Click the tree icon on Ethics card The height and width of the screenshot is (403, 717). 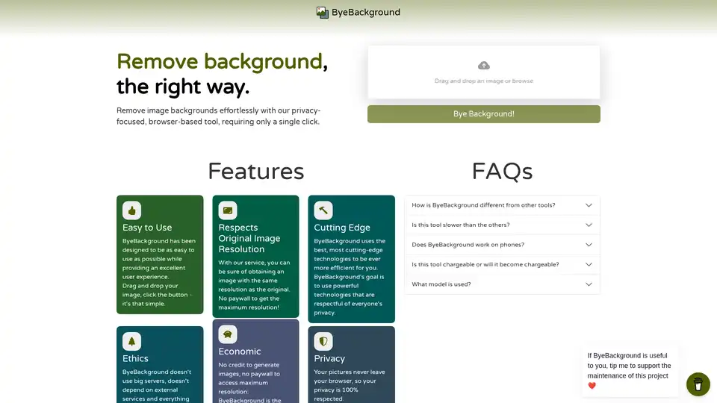pos(132,341)
